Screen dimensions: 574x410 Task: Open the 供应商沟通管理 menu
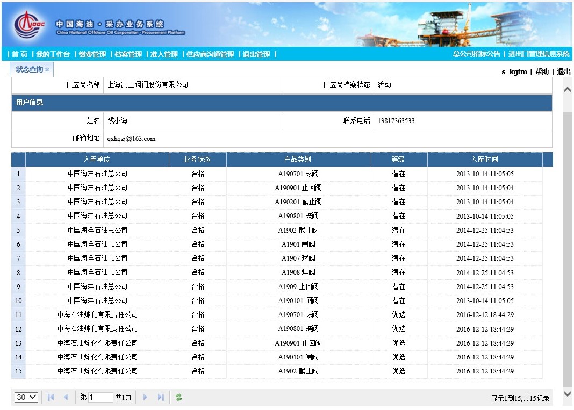point(210,54)
